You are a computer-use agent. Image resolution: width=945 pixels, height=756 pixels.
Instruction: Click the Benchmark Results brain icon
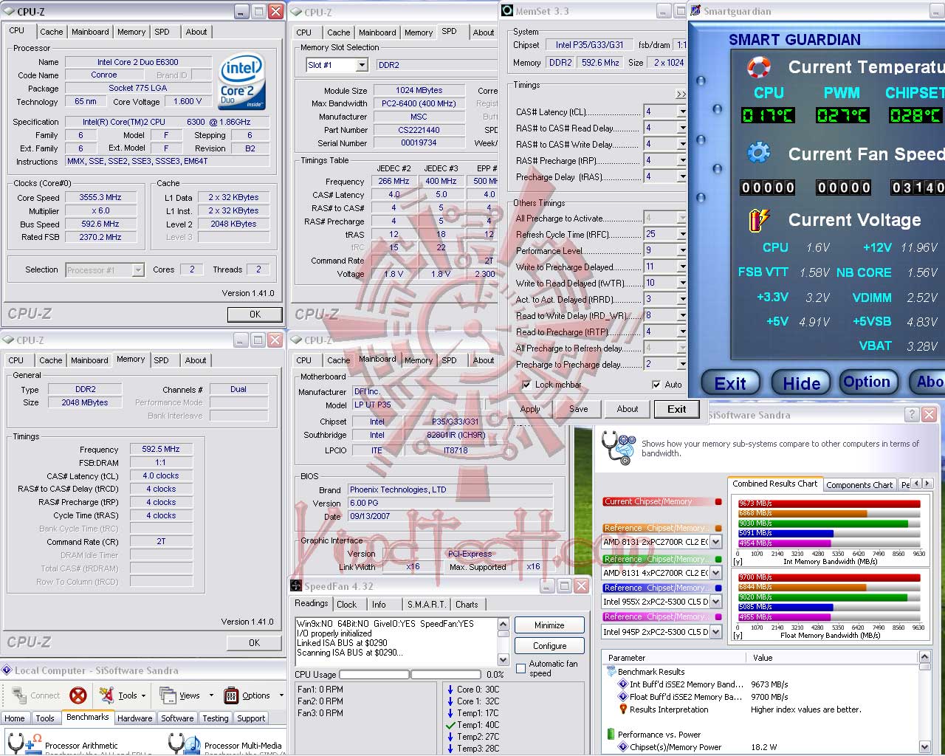pyautogui.click(x=611, y=672)
